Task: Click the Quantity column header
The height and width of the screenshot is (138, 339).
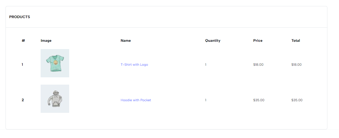Action: (x=213, y=41)
